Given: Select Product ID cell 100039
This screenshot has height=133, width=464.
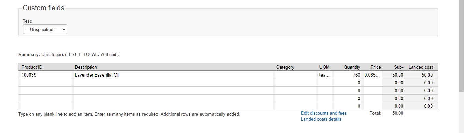Looking at the screenshot, I should pos(46,75).
